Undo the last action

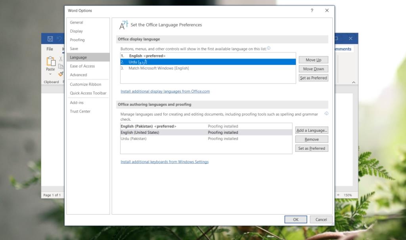59,38
